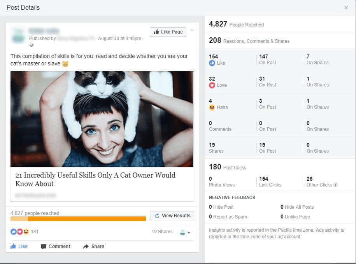Click the orange people reached progress bar
Viewport: 356px width, 264px height.
tap(78, 218)
